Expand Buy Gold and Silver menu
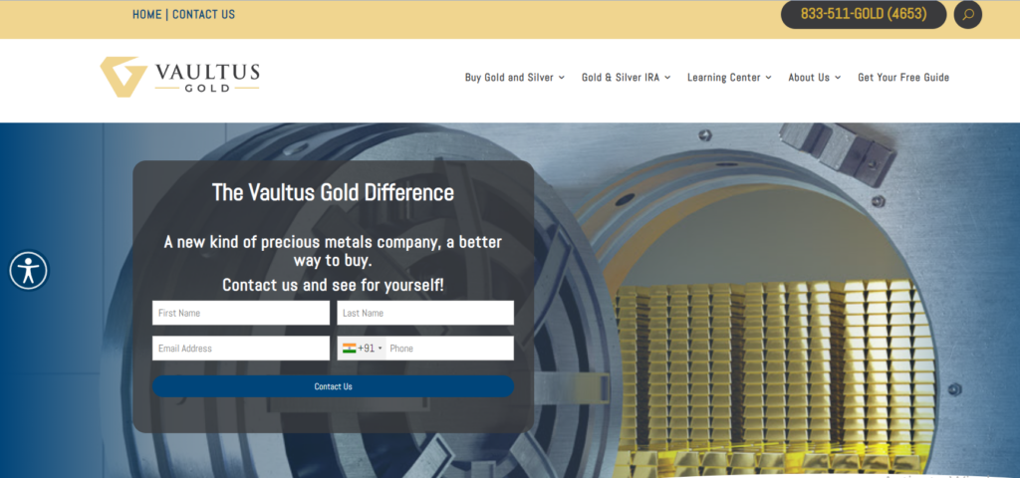1020x478 pixels. [x=515, y=78]
